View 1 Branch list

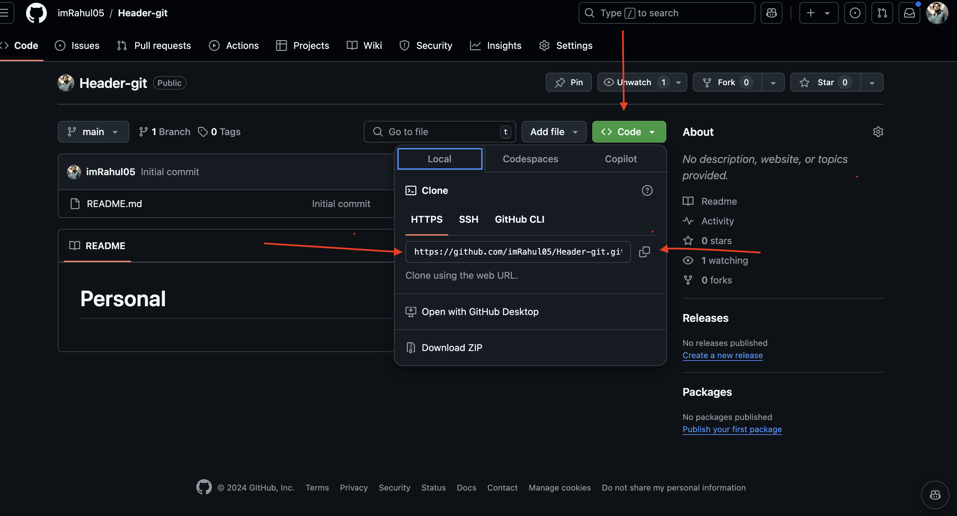tap(164, 131)
